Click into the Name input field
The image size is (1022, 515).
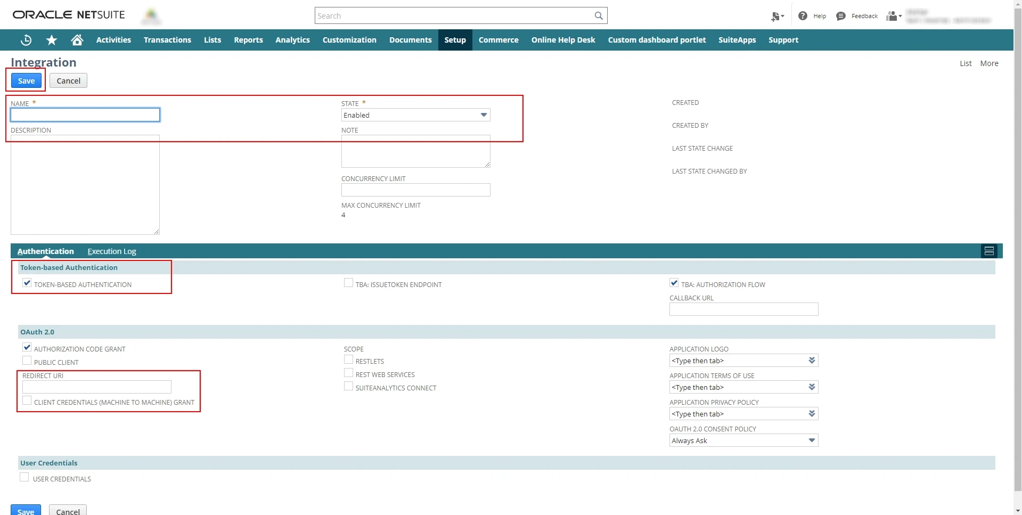click(x=85, y=115)
